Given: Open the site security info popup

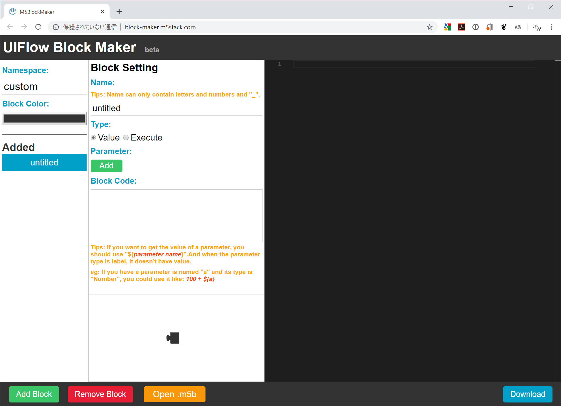Looking at the screenshot, I should pos(56,27).
